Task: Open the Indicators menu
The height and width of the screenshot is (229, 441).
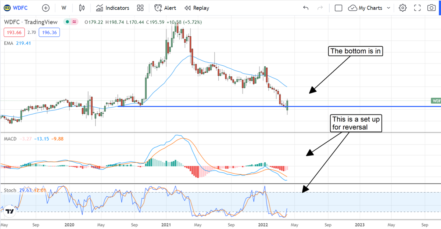Action: tap(112, 8)
